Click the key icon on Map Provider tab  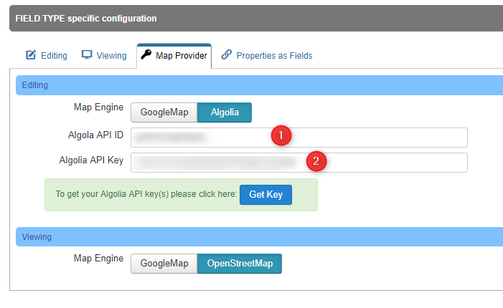pos(146,54)
